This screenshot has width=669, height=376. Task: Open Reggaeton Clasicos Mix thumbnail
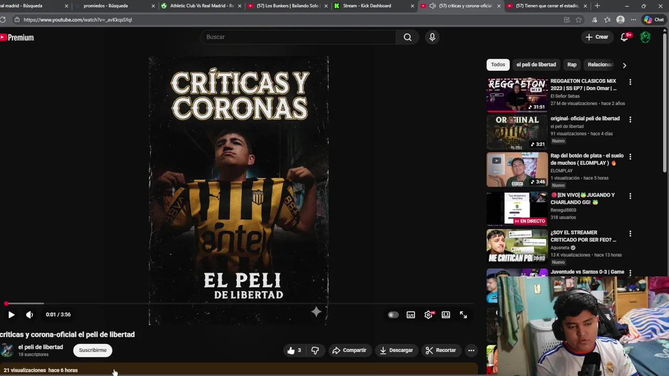point(517,95)
